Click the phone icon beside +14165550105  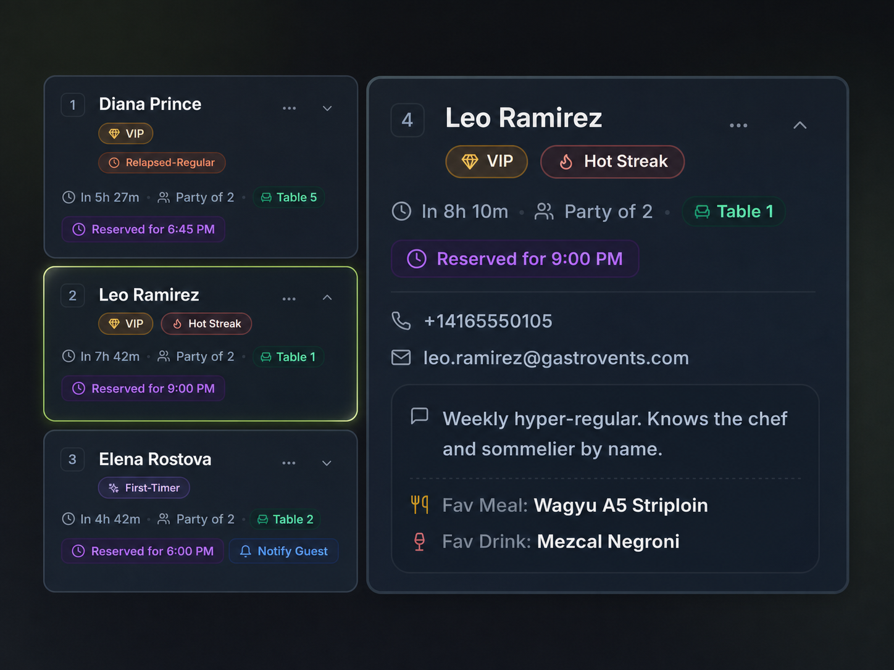click(401, 321)
